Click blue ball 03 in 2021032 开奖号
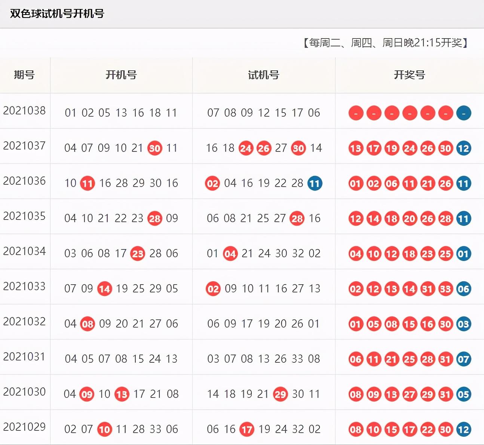 (463, 324)
